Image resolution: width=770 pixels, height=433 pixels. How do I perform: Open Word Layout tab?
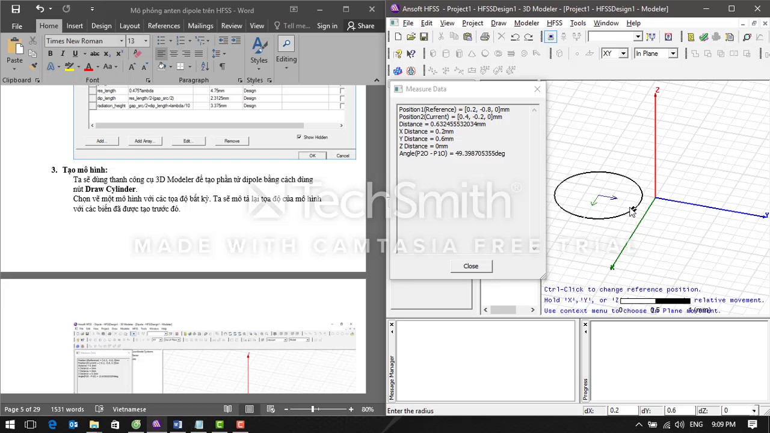tap(129, 26)
